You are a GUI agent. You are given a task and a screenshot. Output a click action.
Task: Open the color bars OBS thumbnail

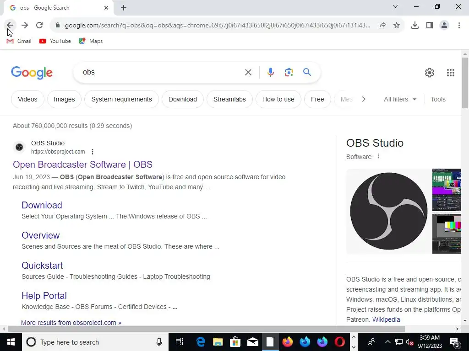point(447,234)
